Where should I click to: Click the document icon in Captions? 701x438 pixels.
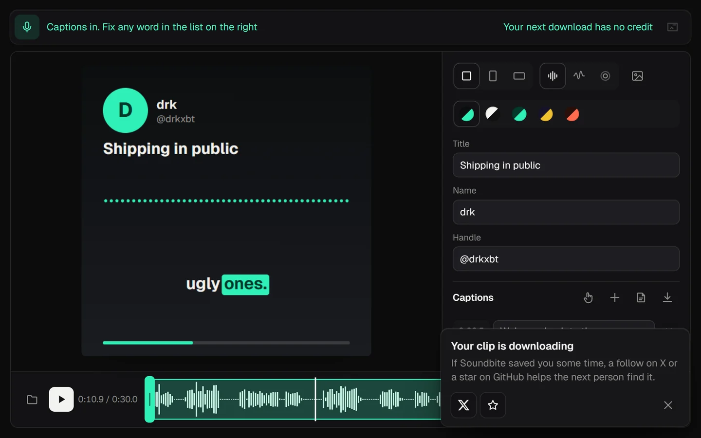coord(641,297)
